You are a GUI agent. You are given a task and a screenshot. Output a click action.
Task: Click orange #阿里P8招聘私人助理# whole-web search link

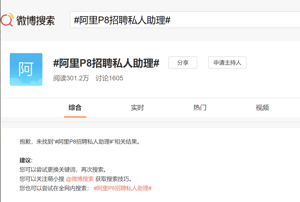(122, 188)
